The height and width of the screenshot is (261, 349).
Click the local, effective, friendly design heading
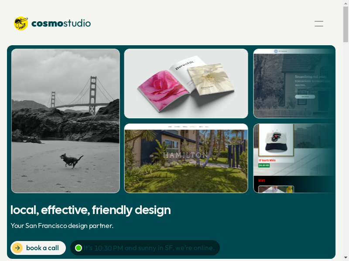pyautogui.click(x=91, y=210)
